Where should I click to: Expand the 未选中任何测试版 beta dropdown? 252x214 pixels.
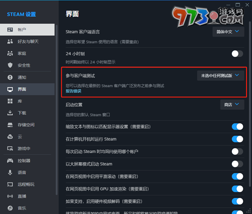coord(220,76)
